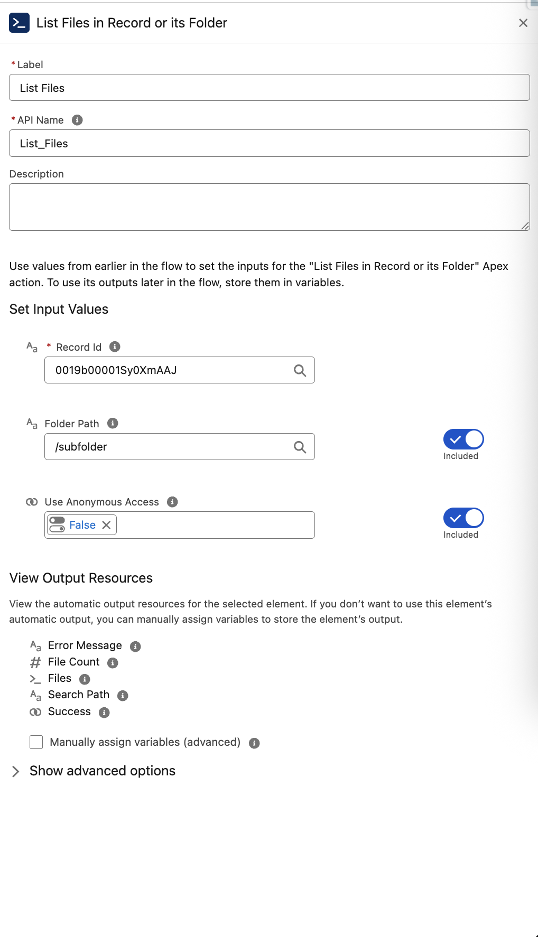This screenshot has width=538, height=937.
Task: Click the Manually assign variables info icon
Action: [x=254, y=743]
